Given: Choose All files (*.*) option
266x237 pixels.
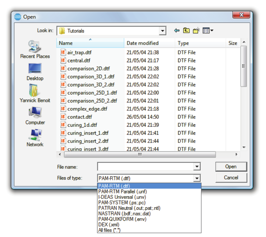Looking at the screenshot, I should coord(149,230).
